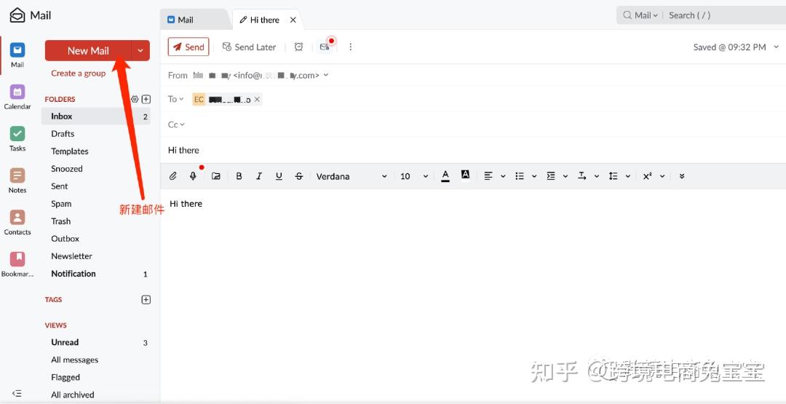
Task: Toggle italic text formatting
Action: coord(258,176)
